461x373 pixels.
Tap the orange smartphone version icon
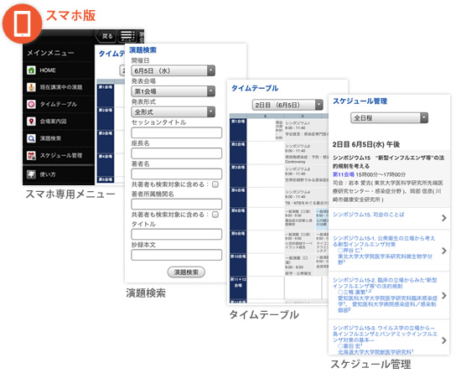(x=22, y=23)
